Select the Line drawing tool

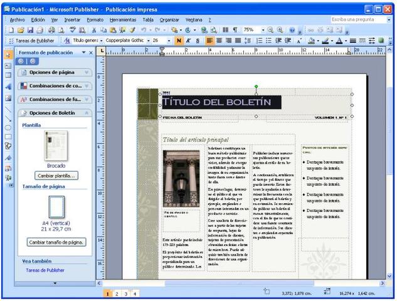click(x=8, y=108)
